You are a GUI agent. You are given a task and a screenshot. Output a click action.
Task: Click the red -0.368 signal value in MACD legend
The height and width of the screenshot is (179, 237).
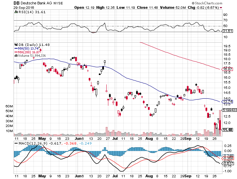pyautogui.click(x=70, y=143)
